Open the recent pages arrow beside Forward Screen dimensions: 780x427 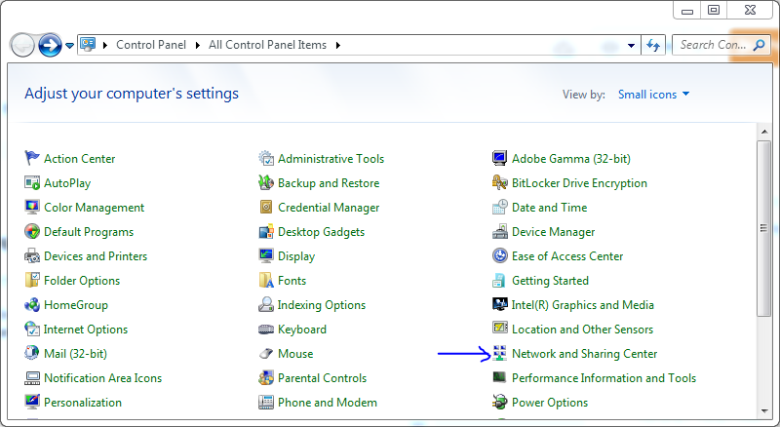[x=69, y=45]
